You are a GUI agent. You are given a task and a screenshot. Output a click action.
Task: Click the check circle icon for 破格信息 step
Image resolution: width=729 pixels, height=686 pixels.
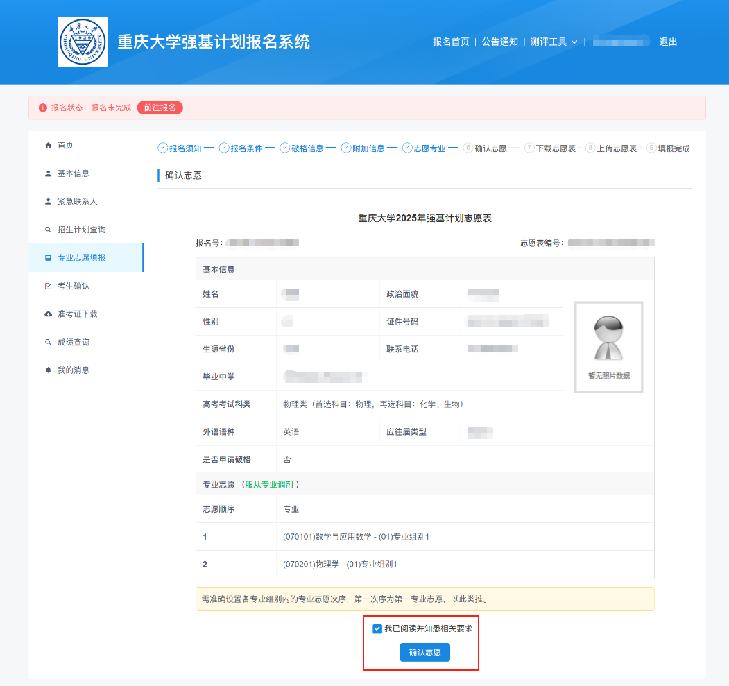285,148
